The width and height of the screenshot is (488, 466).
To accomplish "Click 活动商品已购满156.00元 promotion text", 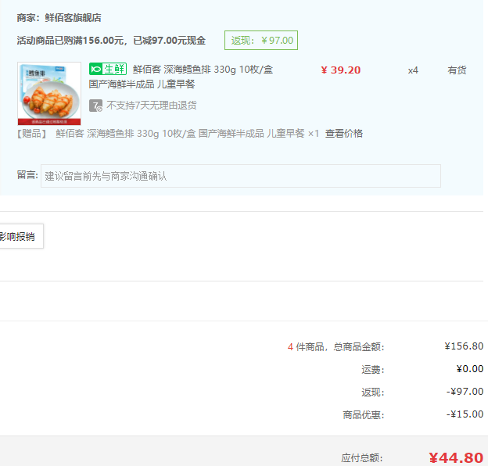I will (x=111, y=41).
